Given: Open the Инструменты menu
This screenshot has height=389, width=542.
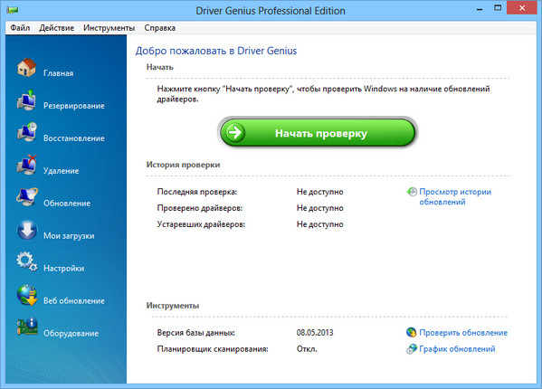Looking at the screenshot, I should 109,28.
